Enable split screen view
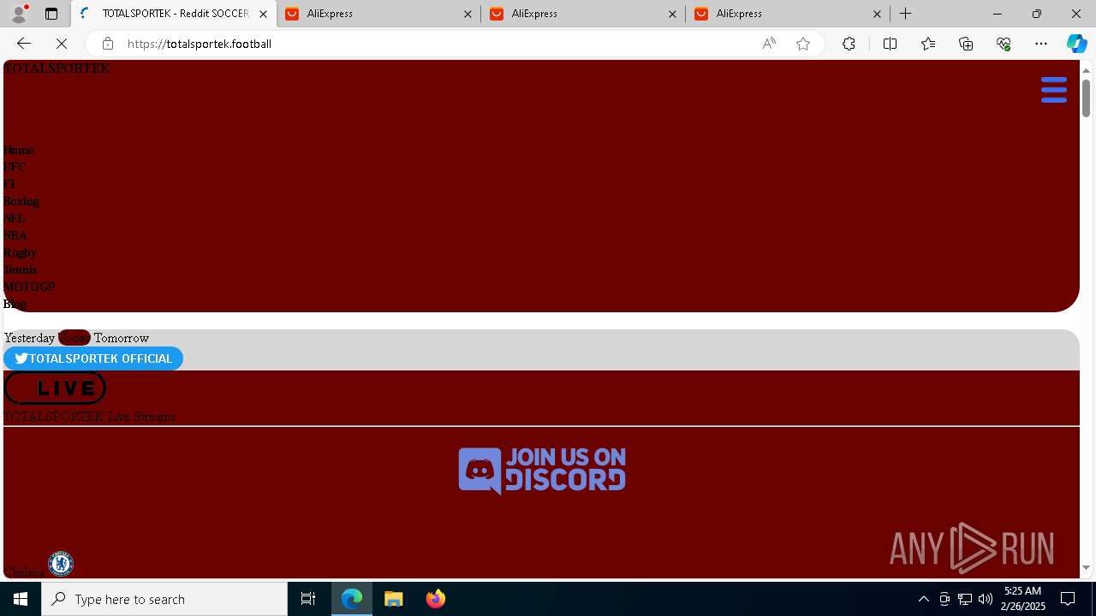 pos(890,44)
